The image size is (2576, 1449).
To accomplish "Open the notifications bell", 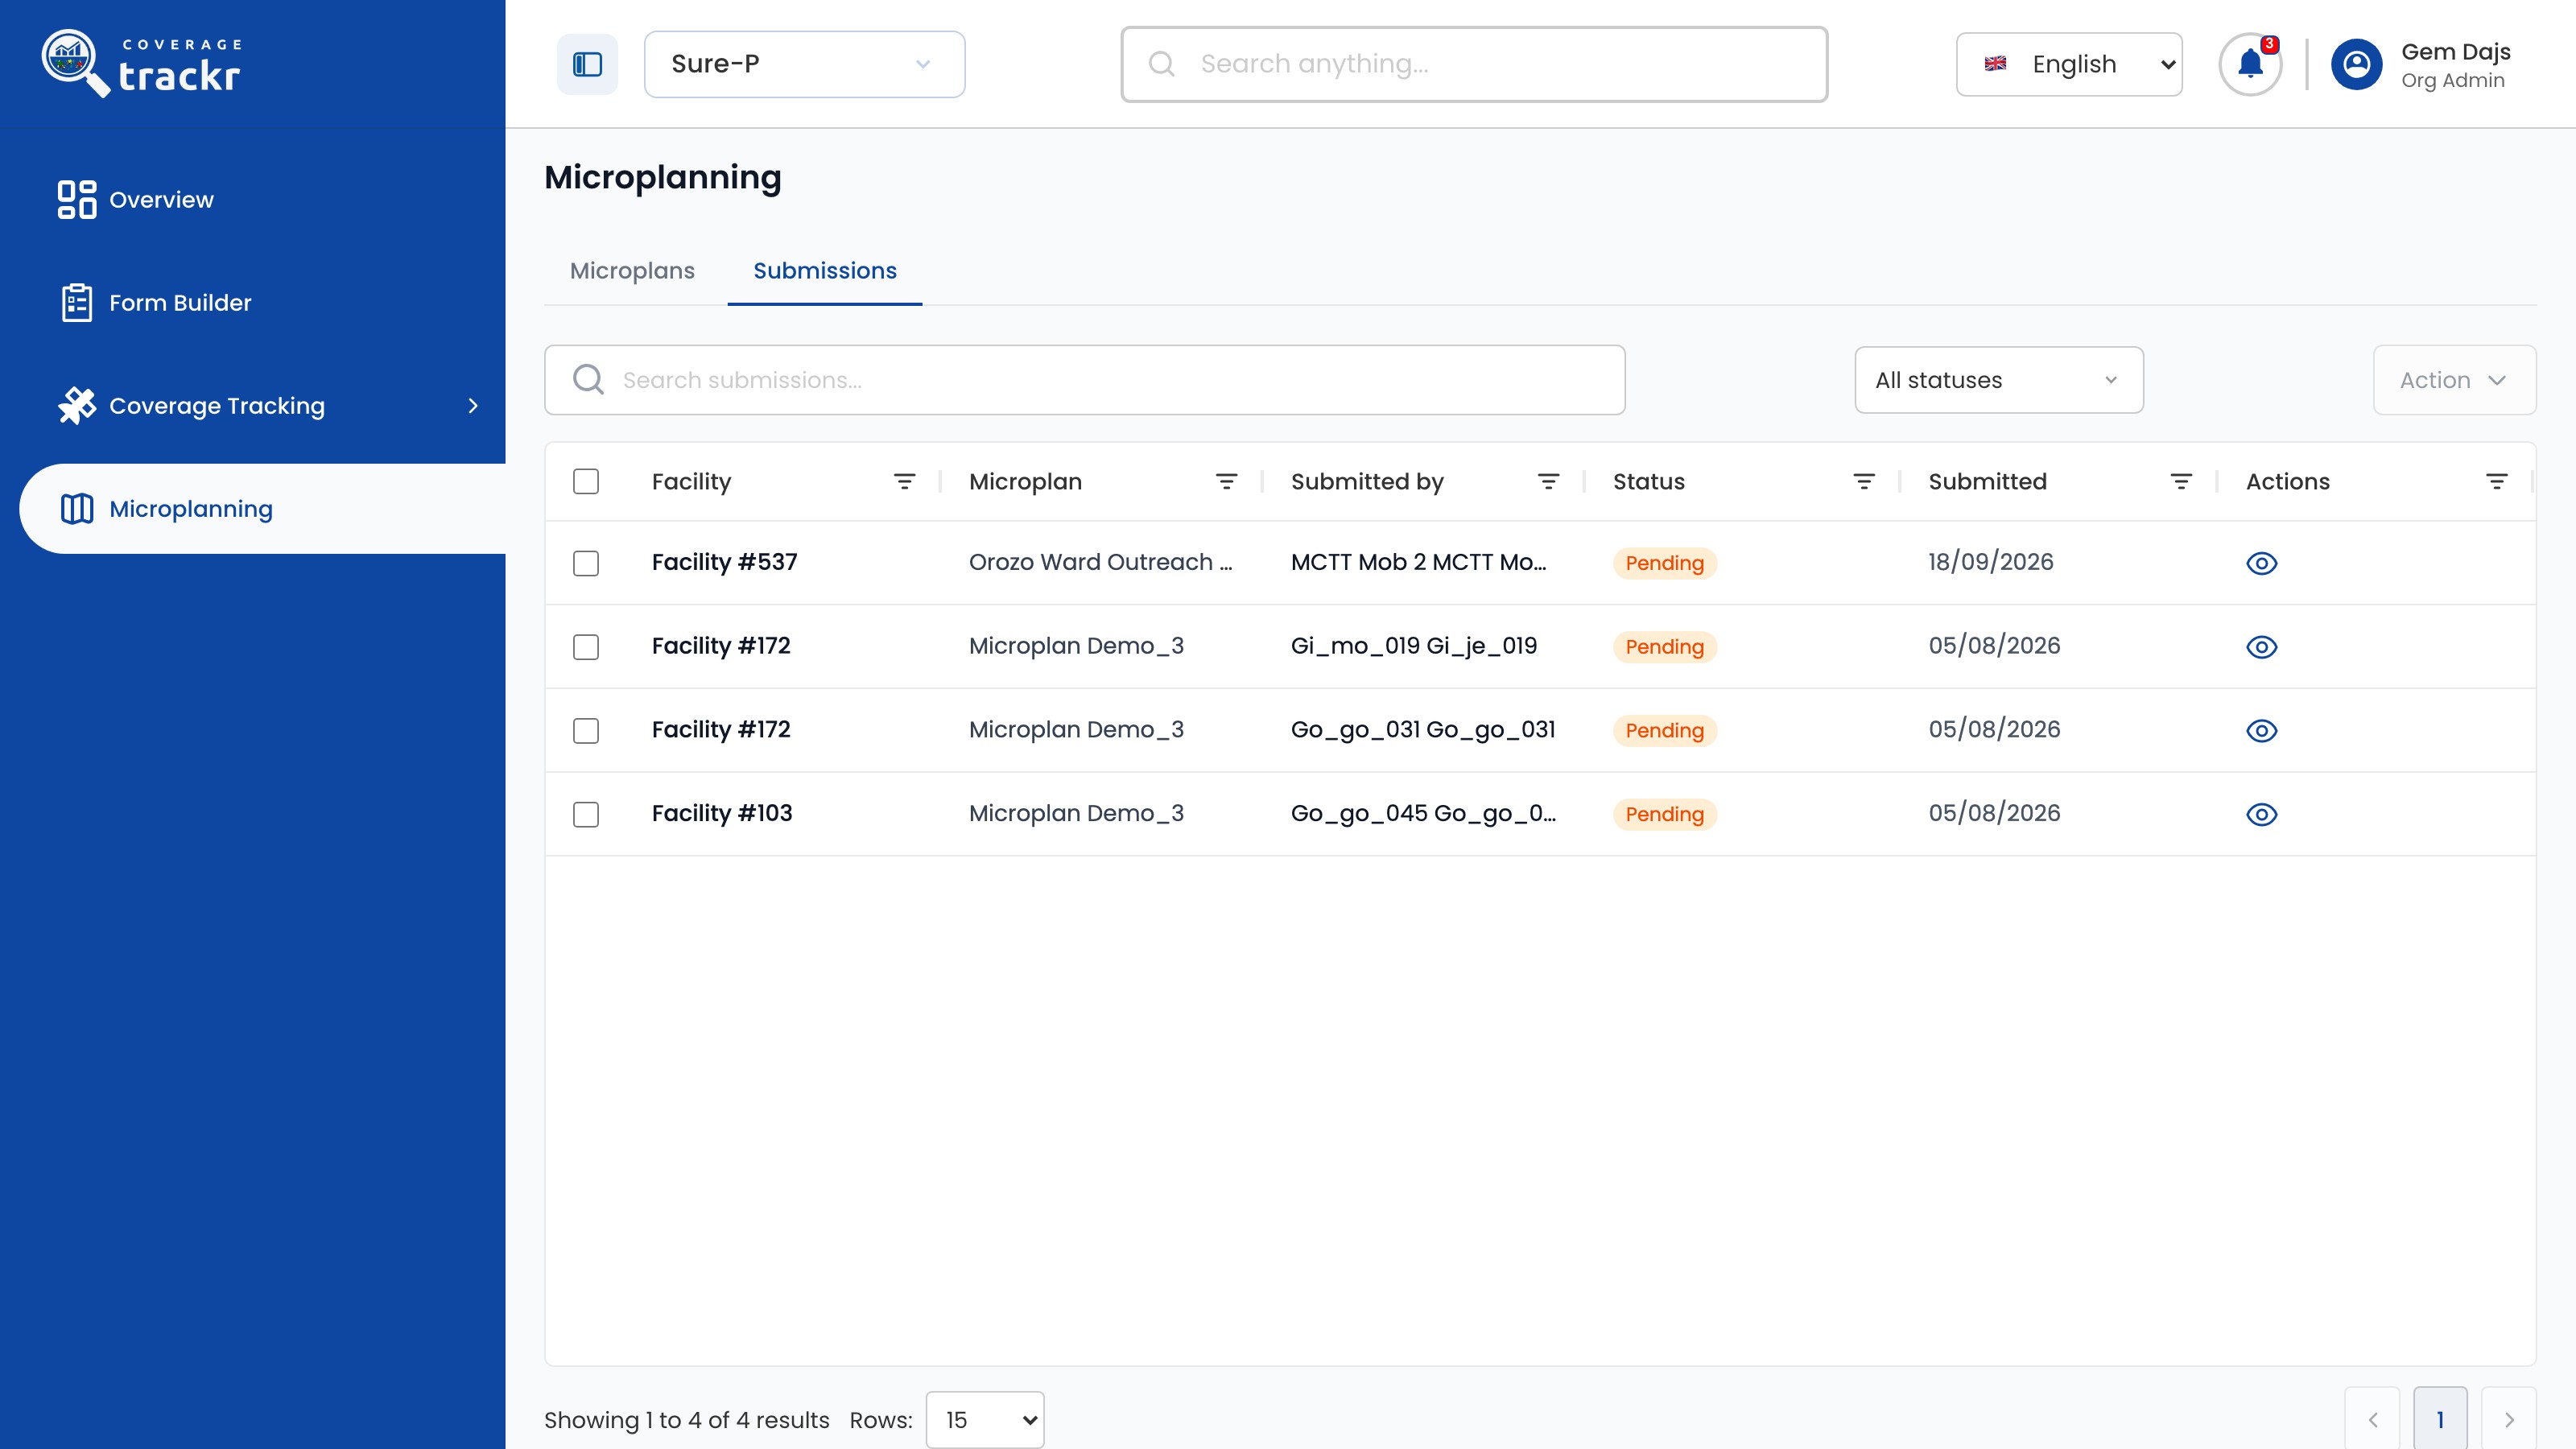I will (2250, 64).
